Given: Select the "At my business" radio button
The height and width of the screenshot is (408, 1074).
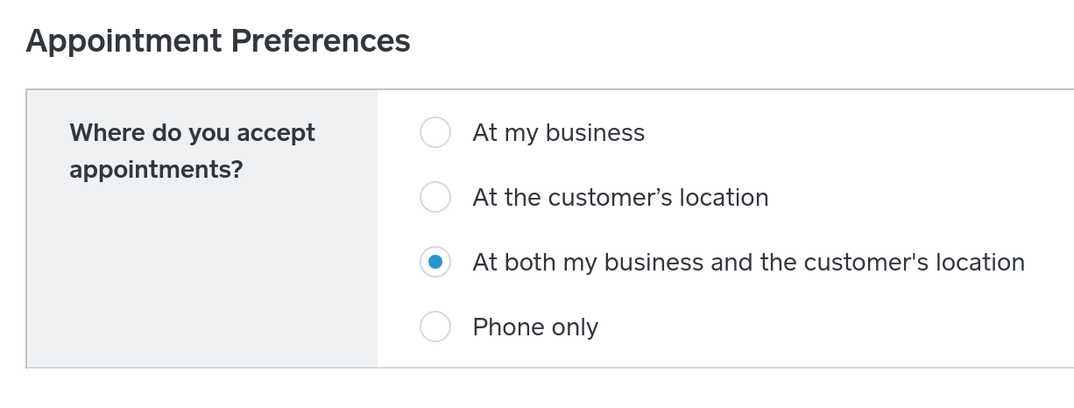Looking at the screenshot, I should pos(435,133).
